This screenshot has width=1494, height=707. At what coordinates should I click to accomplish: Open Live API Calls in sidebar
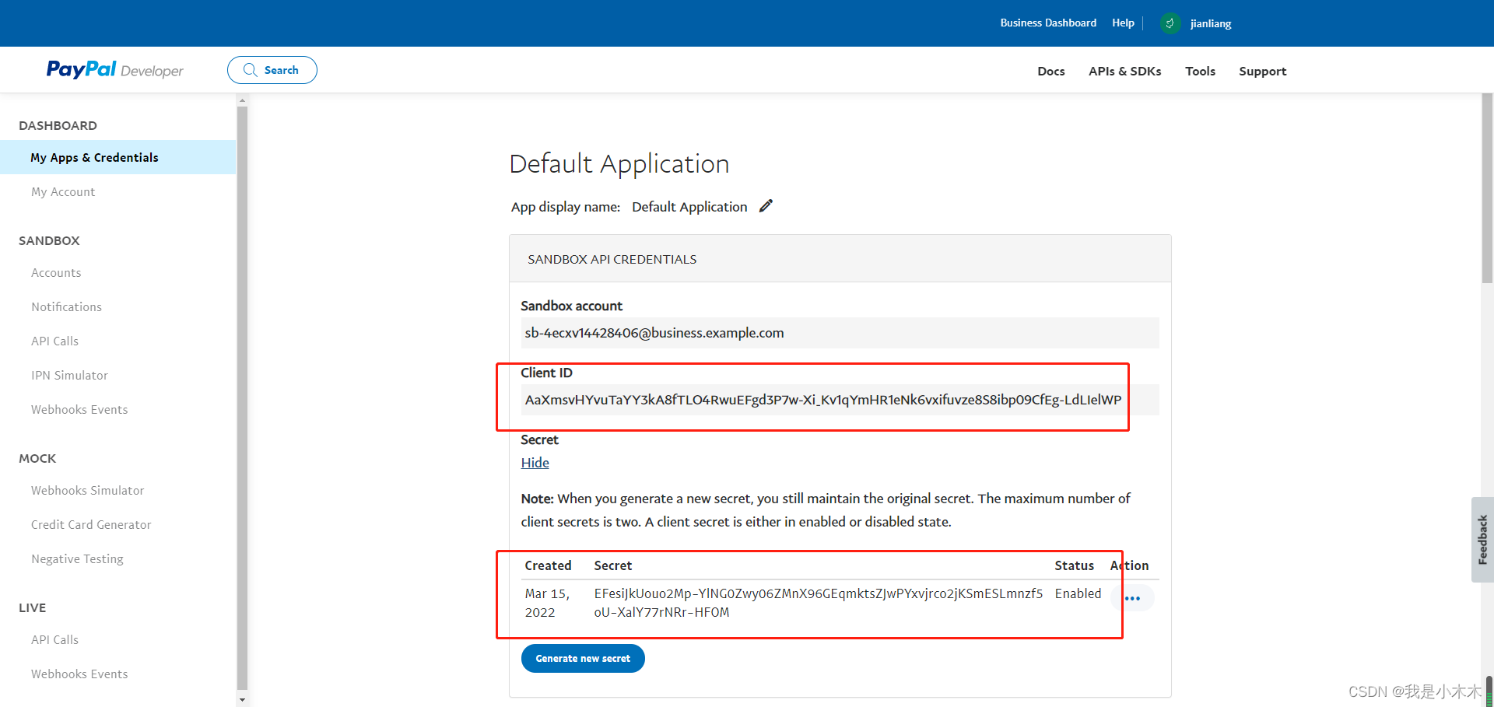coord(54,640)
